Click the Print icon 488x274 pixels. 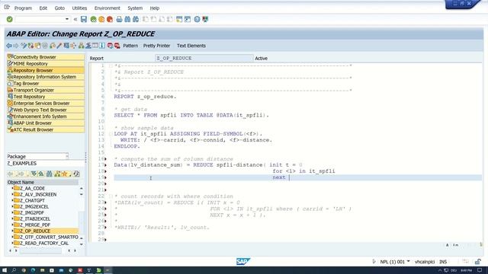(119, 19)
